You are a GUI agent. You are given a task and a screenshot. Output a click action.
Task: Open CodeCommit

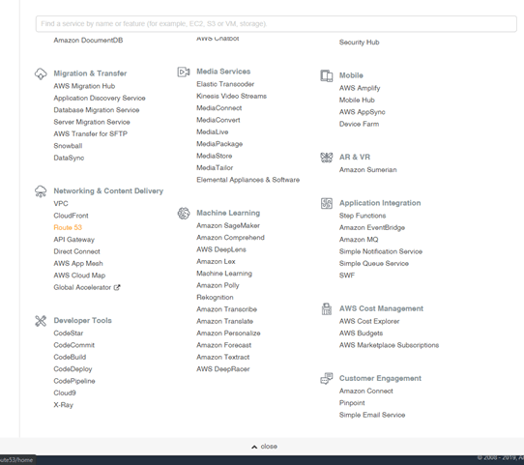click(73, 345)
